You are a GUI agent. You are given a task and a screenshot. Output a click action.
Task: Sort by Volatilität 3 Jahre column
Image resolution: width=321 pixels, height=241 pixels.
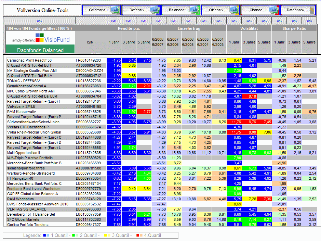(249, 21)
